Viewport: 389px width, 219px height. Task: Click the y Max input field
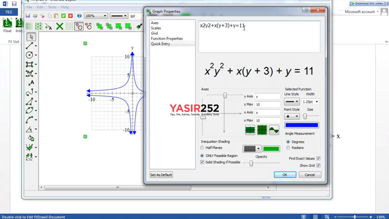(267, 104)
